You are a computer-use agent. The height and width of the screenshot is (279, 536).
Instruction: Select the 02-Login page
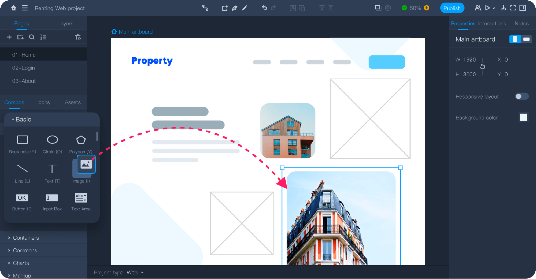tap(23, 68)
